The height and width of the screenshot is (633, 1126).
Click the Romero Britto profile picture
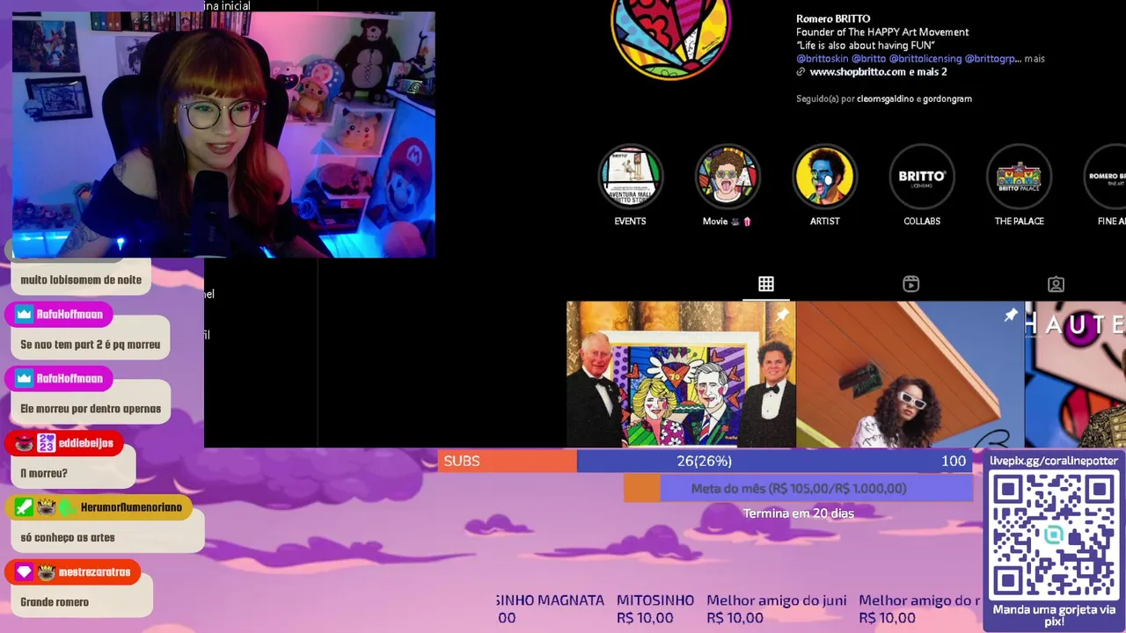point(671,35)
